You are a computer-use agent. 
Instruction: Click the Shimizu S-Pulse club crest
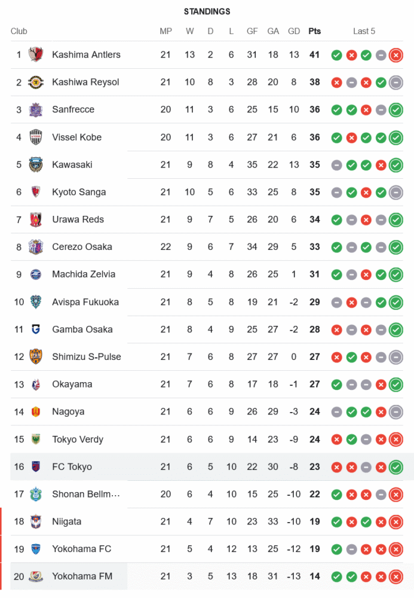[x=36, y=357]
